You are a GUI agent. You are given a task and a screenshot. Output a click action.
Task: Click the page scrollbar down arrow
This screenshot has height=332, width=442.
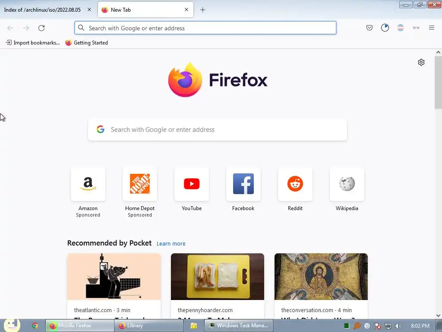438,316
